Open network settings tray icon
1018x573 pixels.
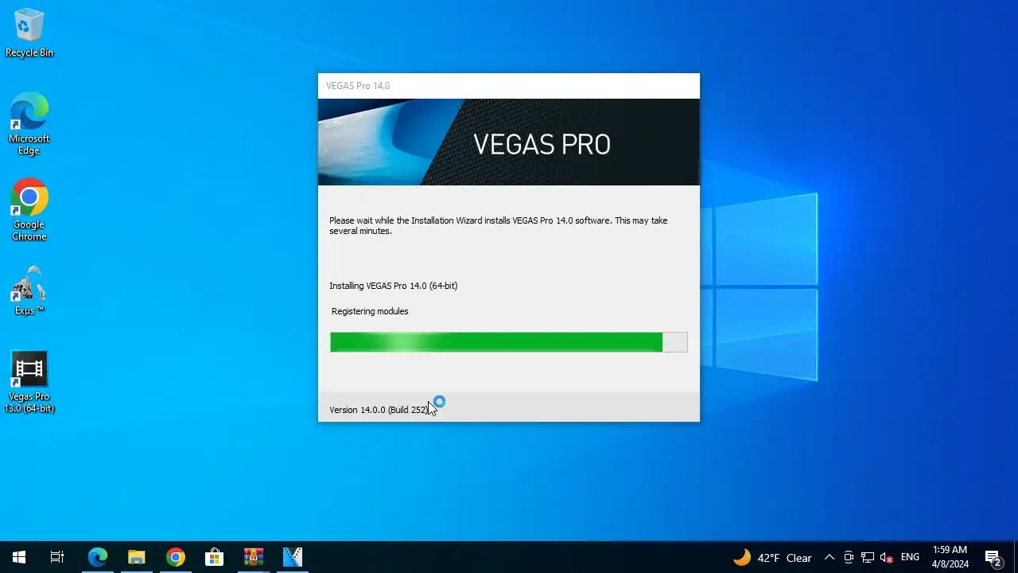click(868, 557)
